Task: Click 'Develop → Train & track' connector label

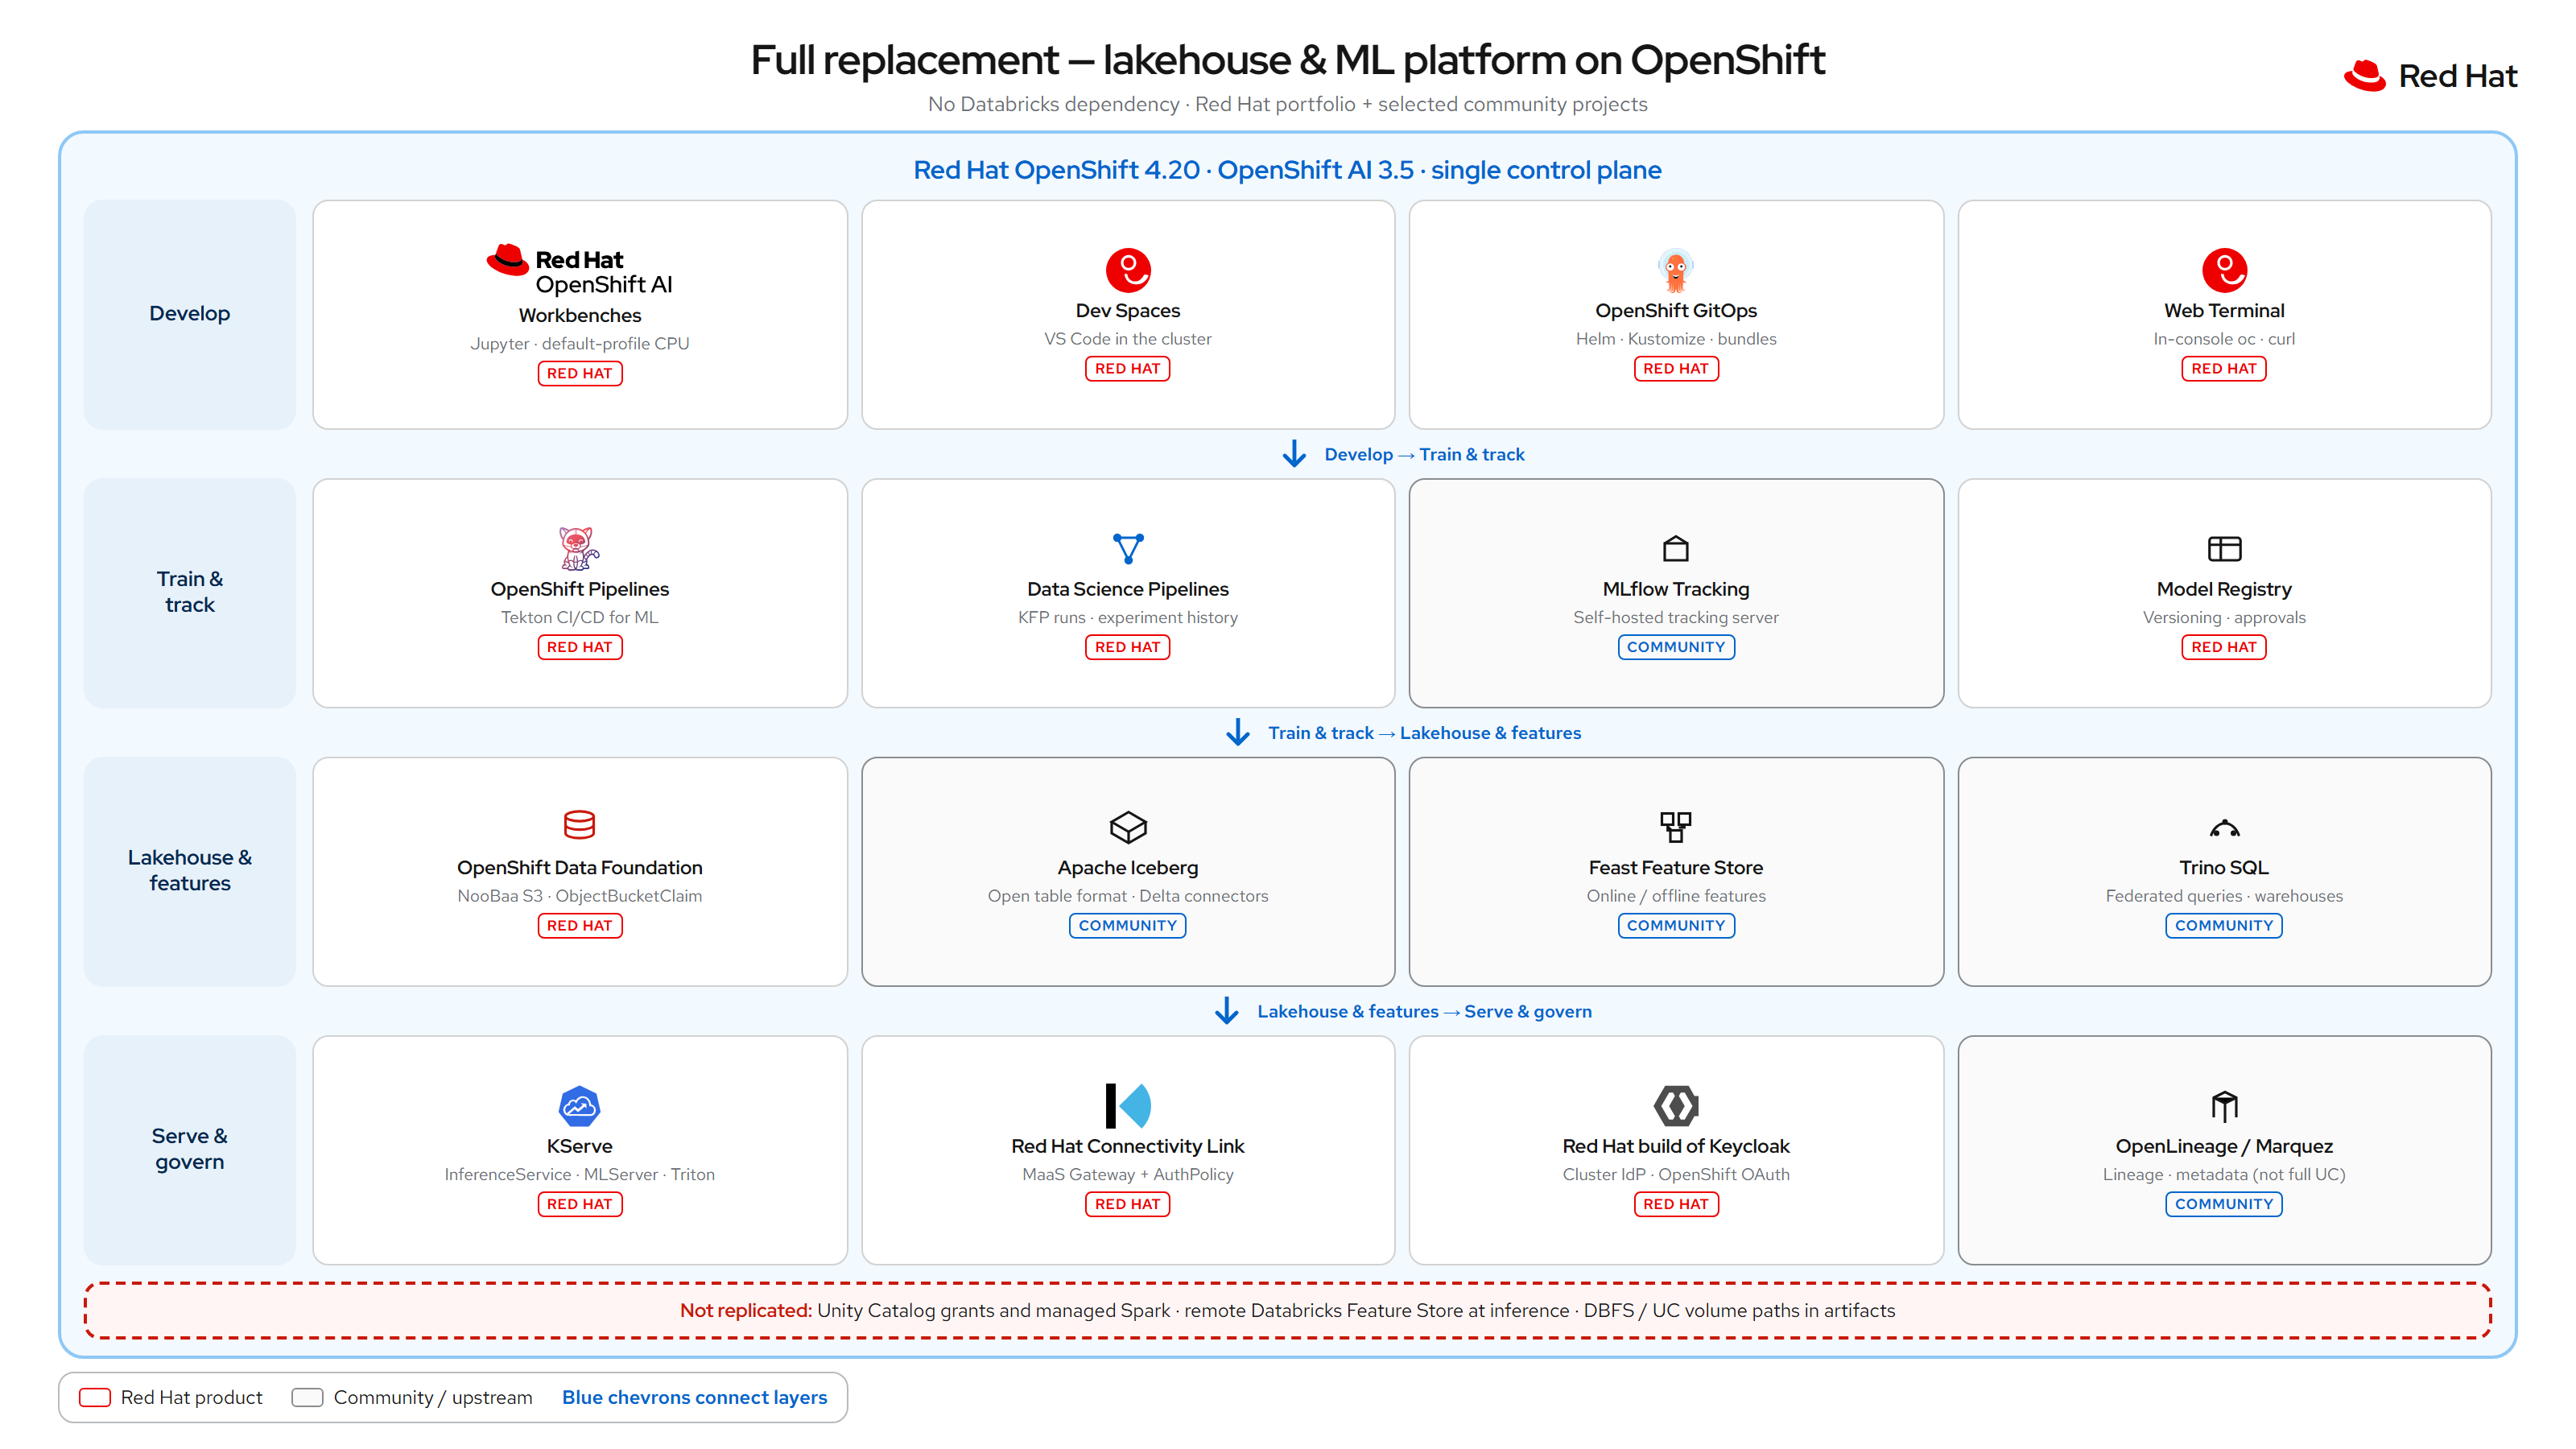Action: pyautogui.click(x=1424, y=454)
